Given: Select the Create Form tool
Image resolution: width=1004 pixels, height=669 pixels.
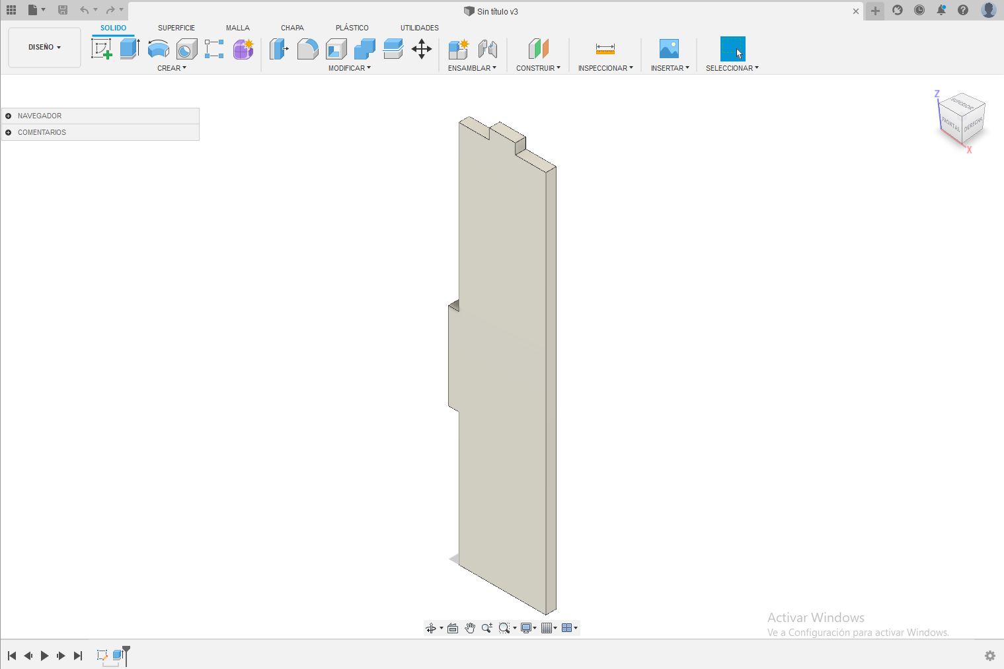Looking at the screenshot, I should (x=243, y=49).
